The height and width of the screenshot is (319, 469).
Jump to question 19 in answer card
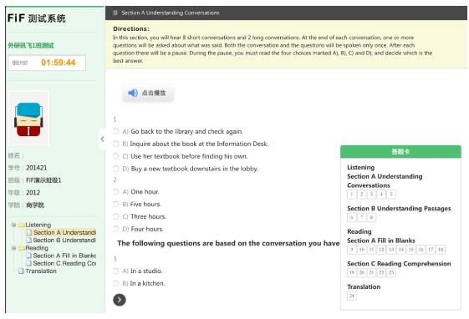click(352, 273)
